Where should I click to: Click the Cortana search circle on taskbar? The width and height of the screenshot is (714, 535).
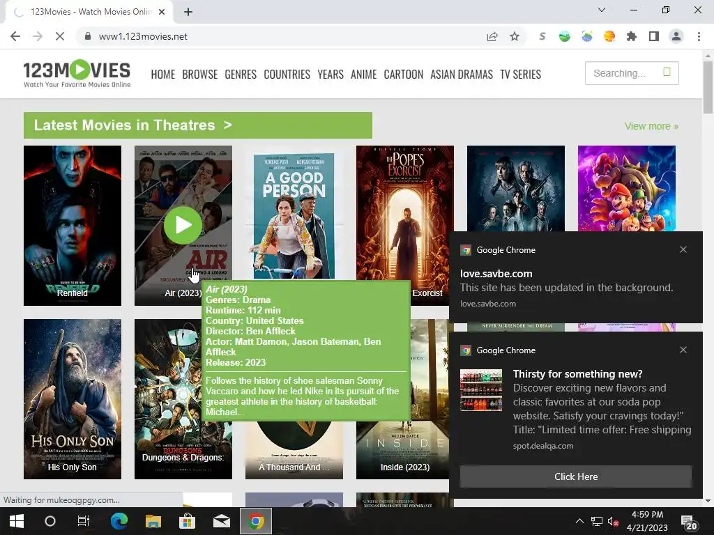pyautogui.click(x=50, y=521)
